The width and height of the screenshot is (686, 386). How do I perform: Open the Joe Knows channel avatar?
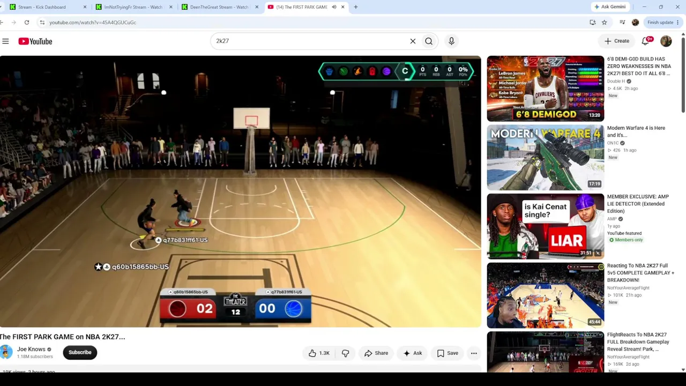(x=6, y=352)
